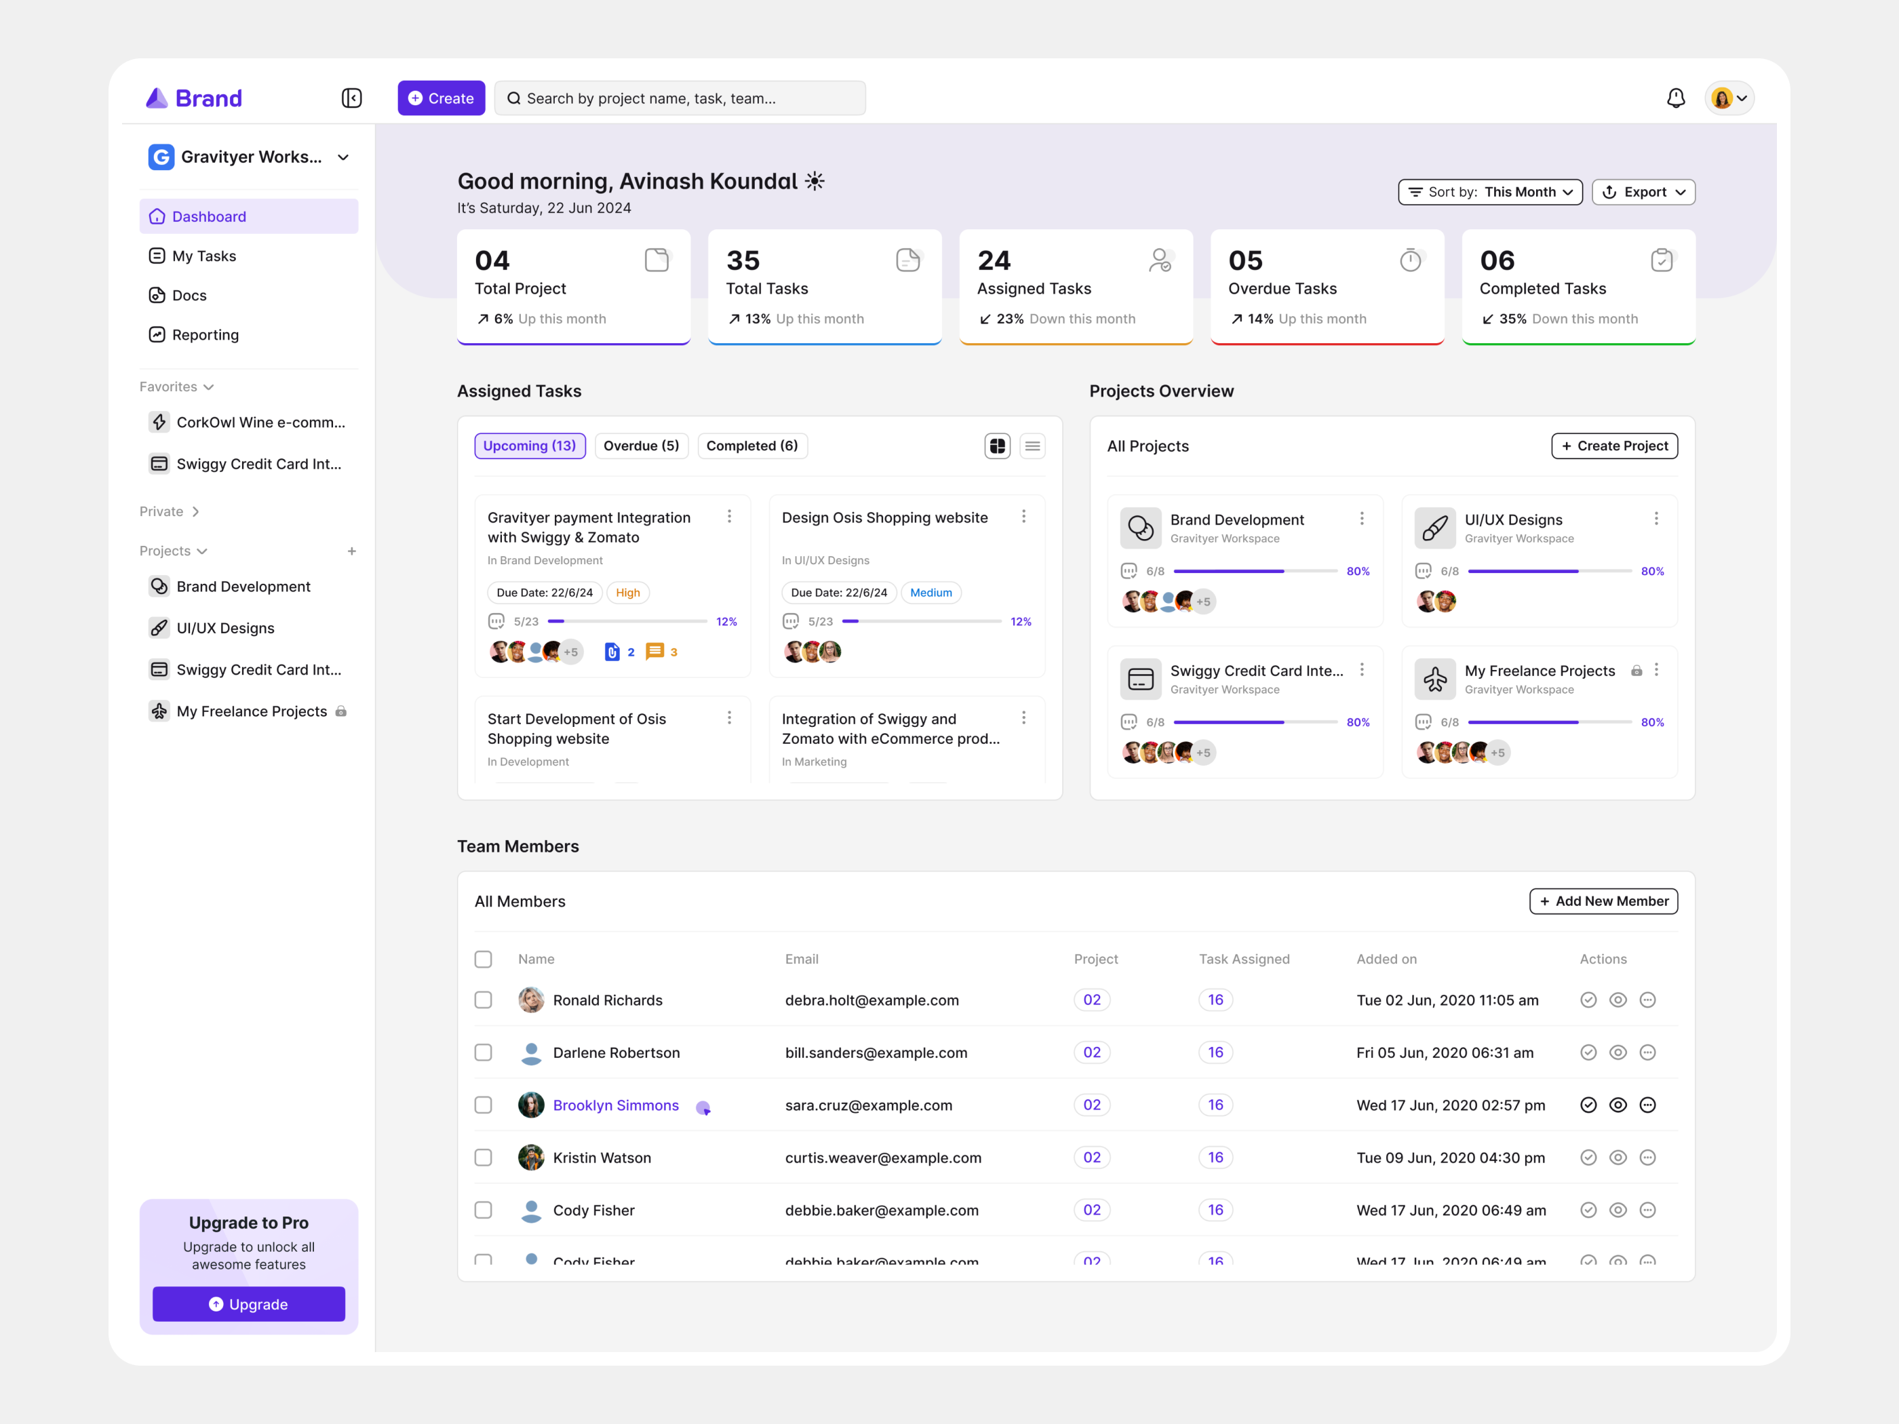Switch Assigned Tasks to list view
The height and width of the screenshot is (1424, 1899).
(x=1033, y=446)
